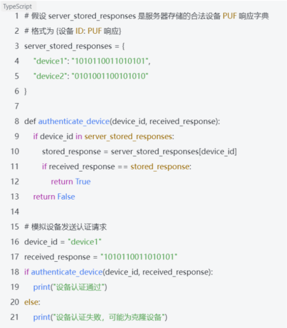The width and height of the screenshot is (287, 328).
Task: Click the "return False" statement
Action: point(54,196)
